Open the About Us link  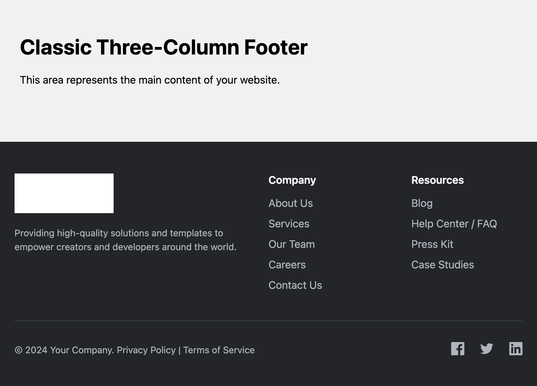(291, 203)
